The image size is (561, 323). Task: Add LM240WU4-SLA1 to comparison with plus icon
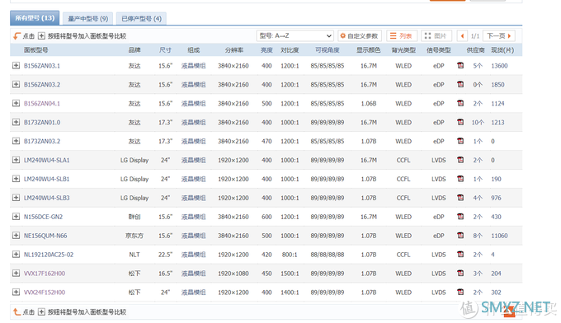(x=16, y=160)
